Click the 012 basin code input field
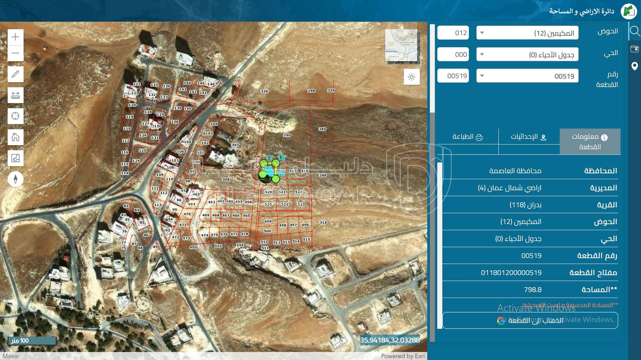The width and height of the screenshot is (641, 360). click(453, 33)
